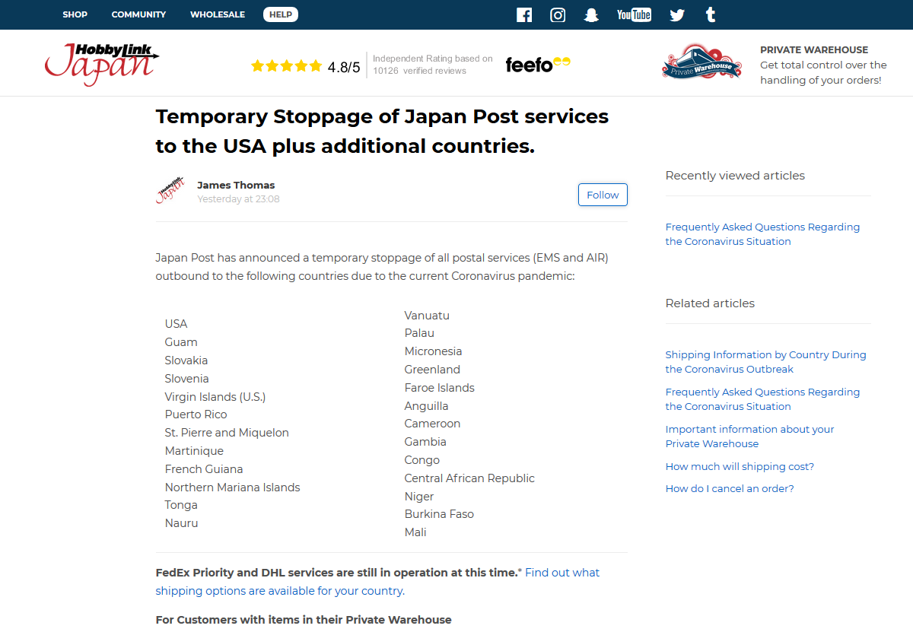Click the 10126 verified reviews text
The width and height of the screenshot is (913, 632).
[419, 71]
